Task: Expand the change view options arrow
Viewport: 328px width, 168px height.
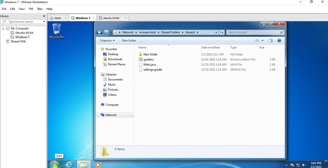Action: click(263, 41)
